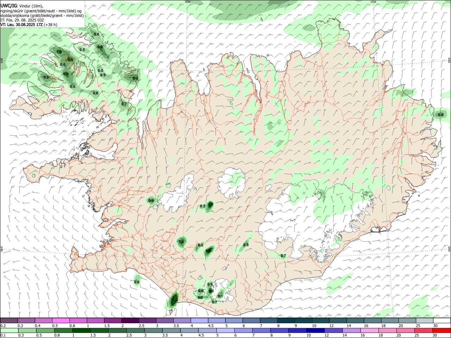This screenshot has width=451, height=338.
Task: Click the bright magenta snow swatch labeled 0.5
Action: (x=61, y=320)
